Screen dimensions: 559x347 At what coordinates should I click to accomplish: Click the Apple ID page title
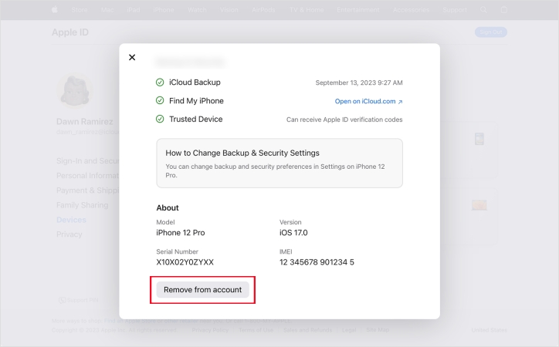[x=70, y=32]
